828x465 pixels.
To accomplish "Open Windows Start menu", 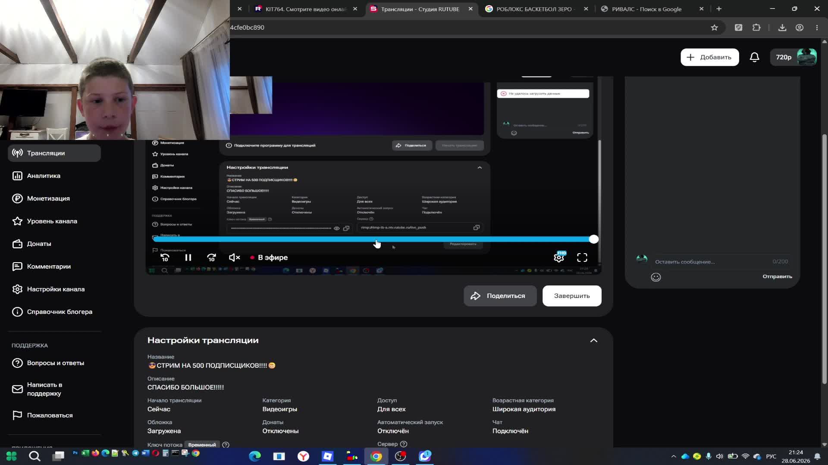I will tap(12, 456).
